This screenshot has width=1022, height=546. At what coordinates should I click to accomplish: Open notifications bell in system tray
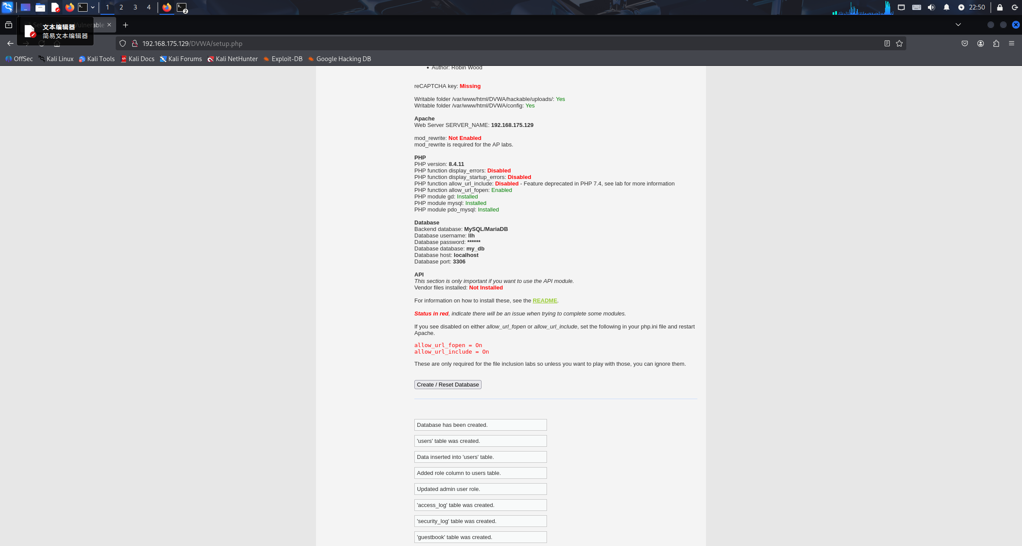[947, 7]
